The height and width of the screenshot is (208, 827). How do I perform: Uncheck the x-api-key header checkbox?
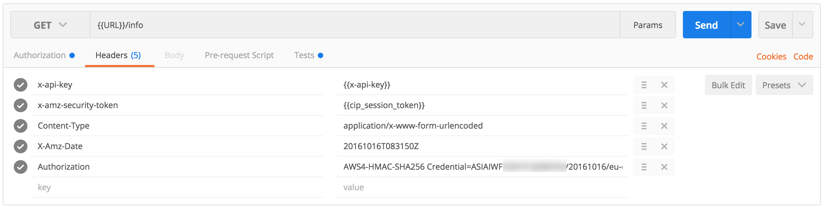pyautogui.click(x=21, y=85)
